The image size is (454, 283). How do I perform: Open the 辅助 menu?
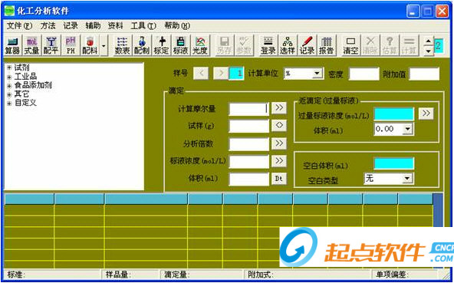point(93,26)
